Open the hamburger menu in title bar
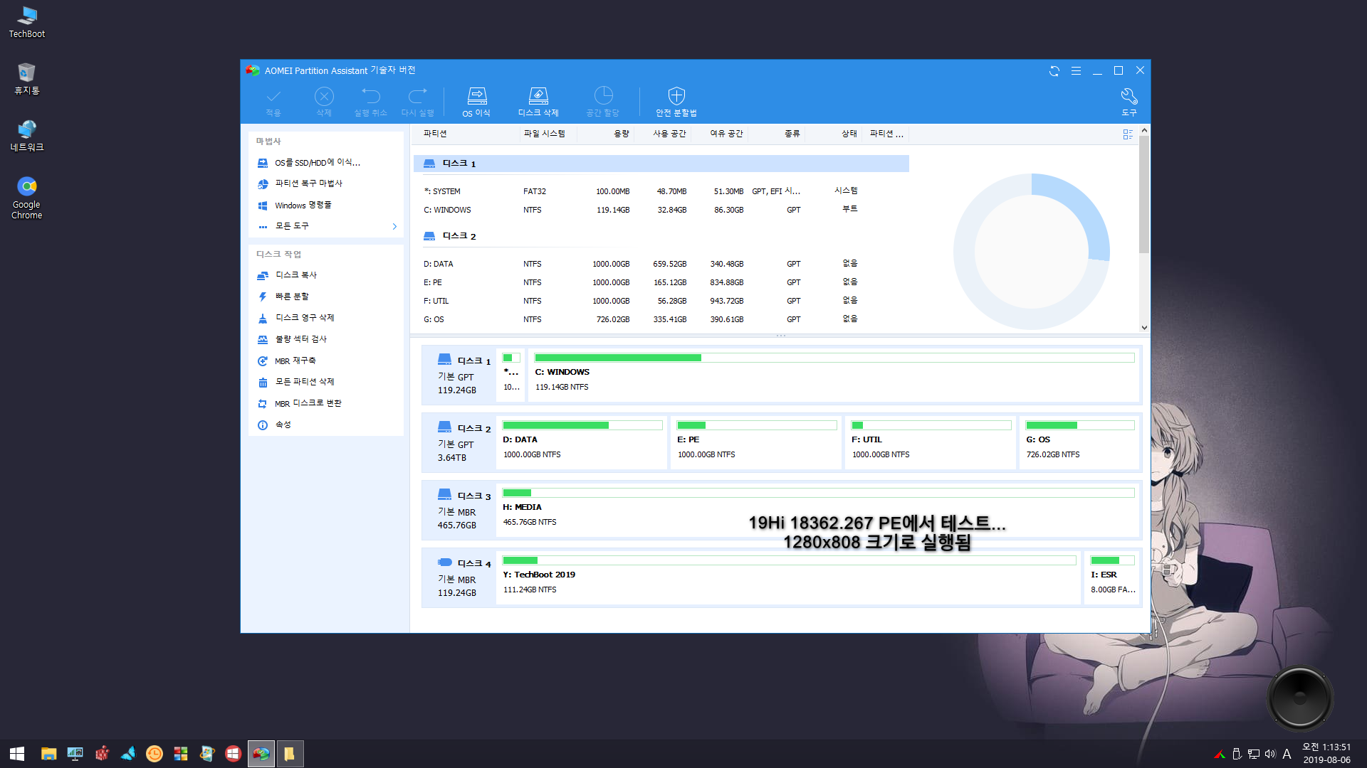Screen dimensions: 1367x768 pyautogui.click(x=1076, y=70)
